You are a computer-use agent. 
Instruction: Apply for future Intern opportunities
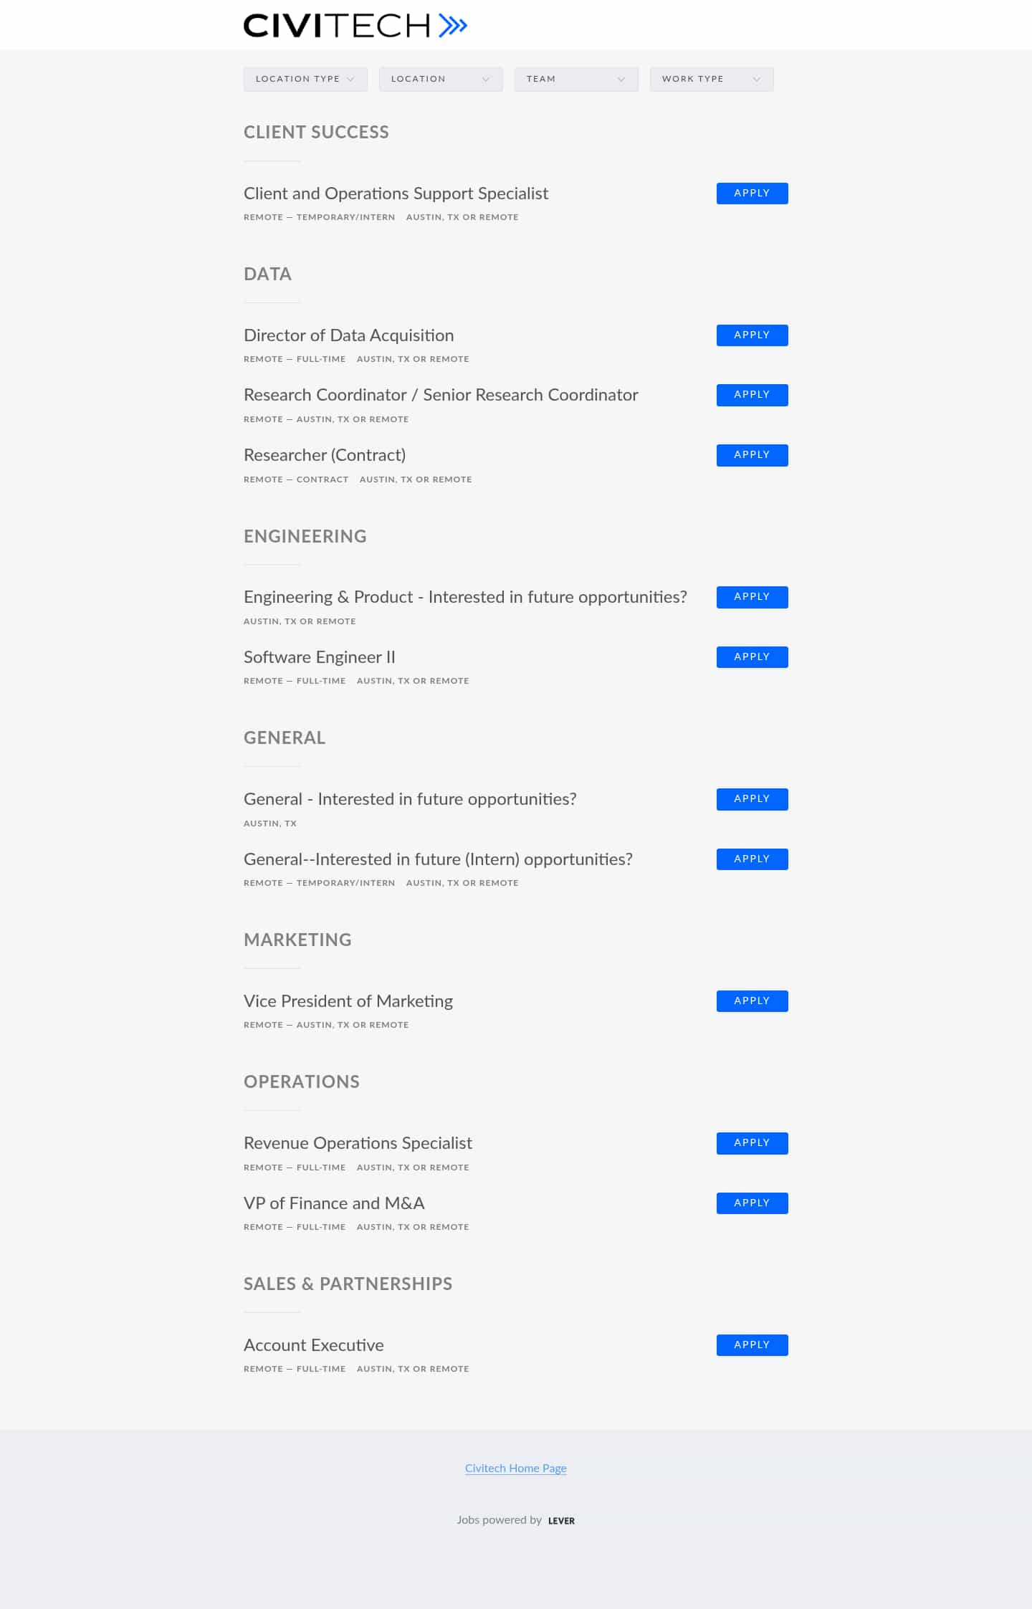pos(752,859)
